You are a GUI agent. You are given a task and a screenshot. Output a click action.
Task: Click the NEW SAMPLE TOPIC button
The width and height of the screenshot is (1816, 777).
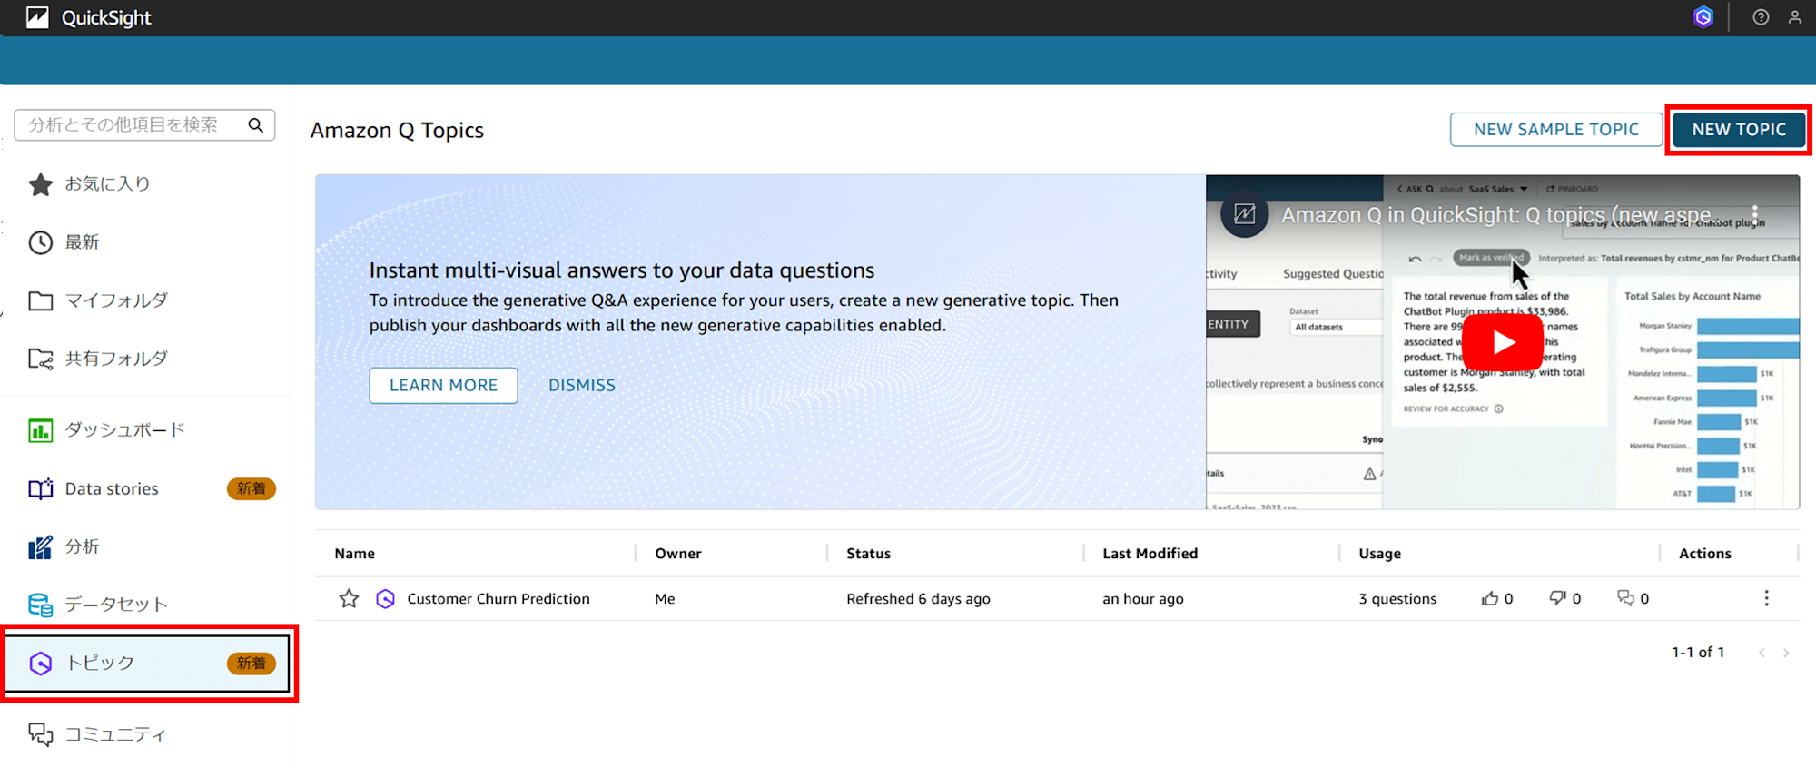pyautogui.click(x=1555, y=130)
